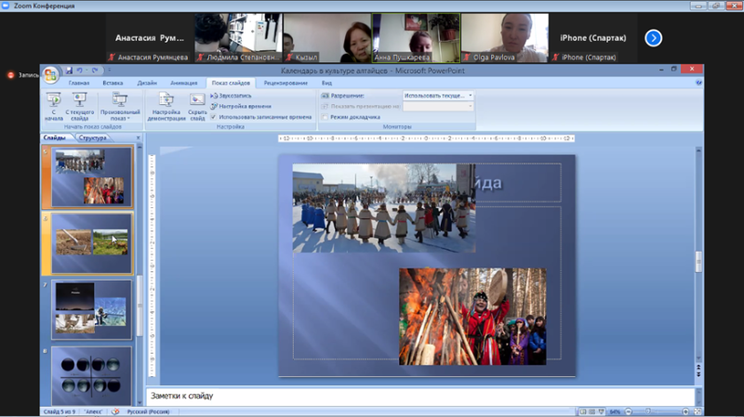Switch to the Главная ribbon tab
This screenshot has height=417, width=744.
[x=79, y=83]
